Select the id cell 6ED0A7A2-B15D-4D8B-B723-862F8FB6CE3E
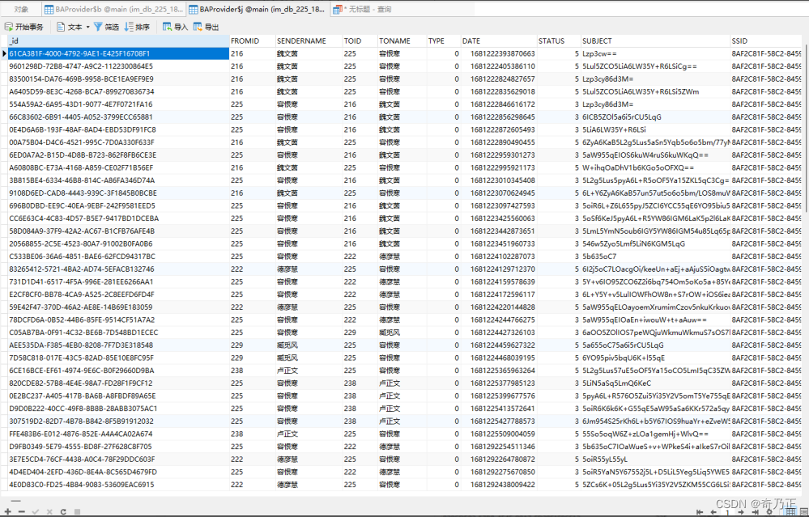The width and height of the screenshot is (809, 517). click(x=118, y=155)
